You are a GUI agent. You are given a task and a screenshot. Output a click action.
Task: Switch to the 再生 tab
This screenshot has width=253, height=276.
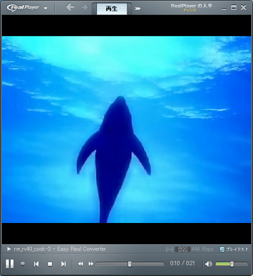112,9
